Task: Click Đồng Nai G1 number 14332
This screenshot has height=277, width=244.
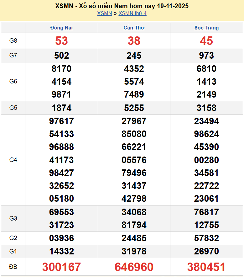Action: click(x=61, y=251)
